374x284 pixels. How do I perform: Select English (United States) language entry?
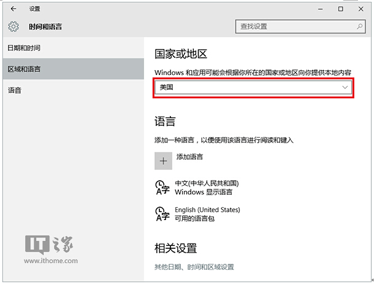click(x=207, y=210)
